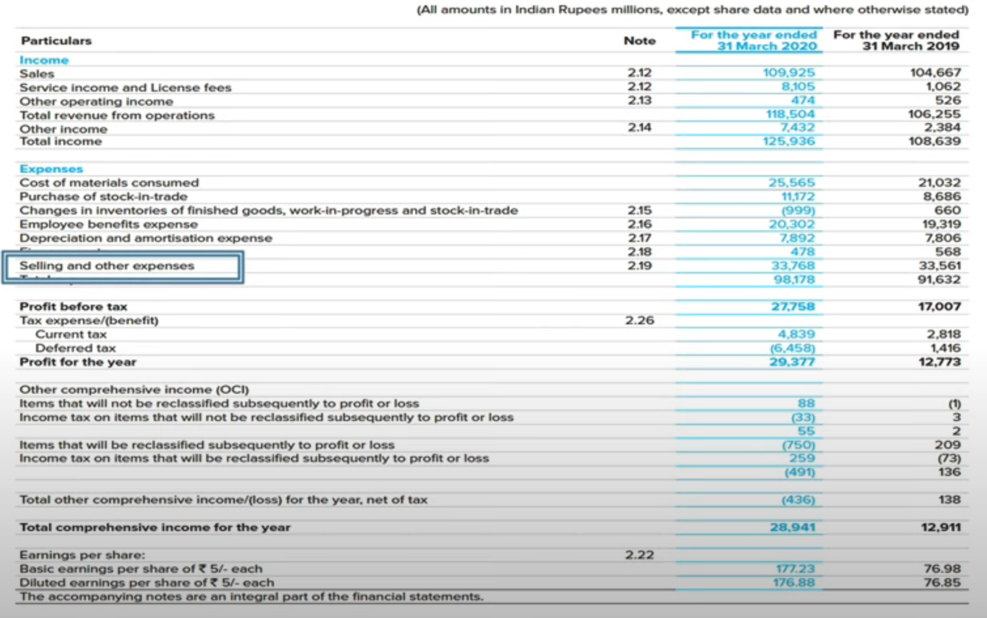This screenshot has height=618, width=987.
Task: Click "The accompanying notes are an integral part" footnote
Action: click(x=252, y=596)
